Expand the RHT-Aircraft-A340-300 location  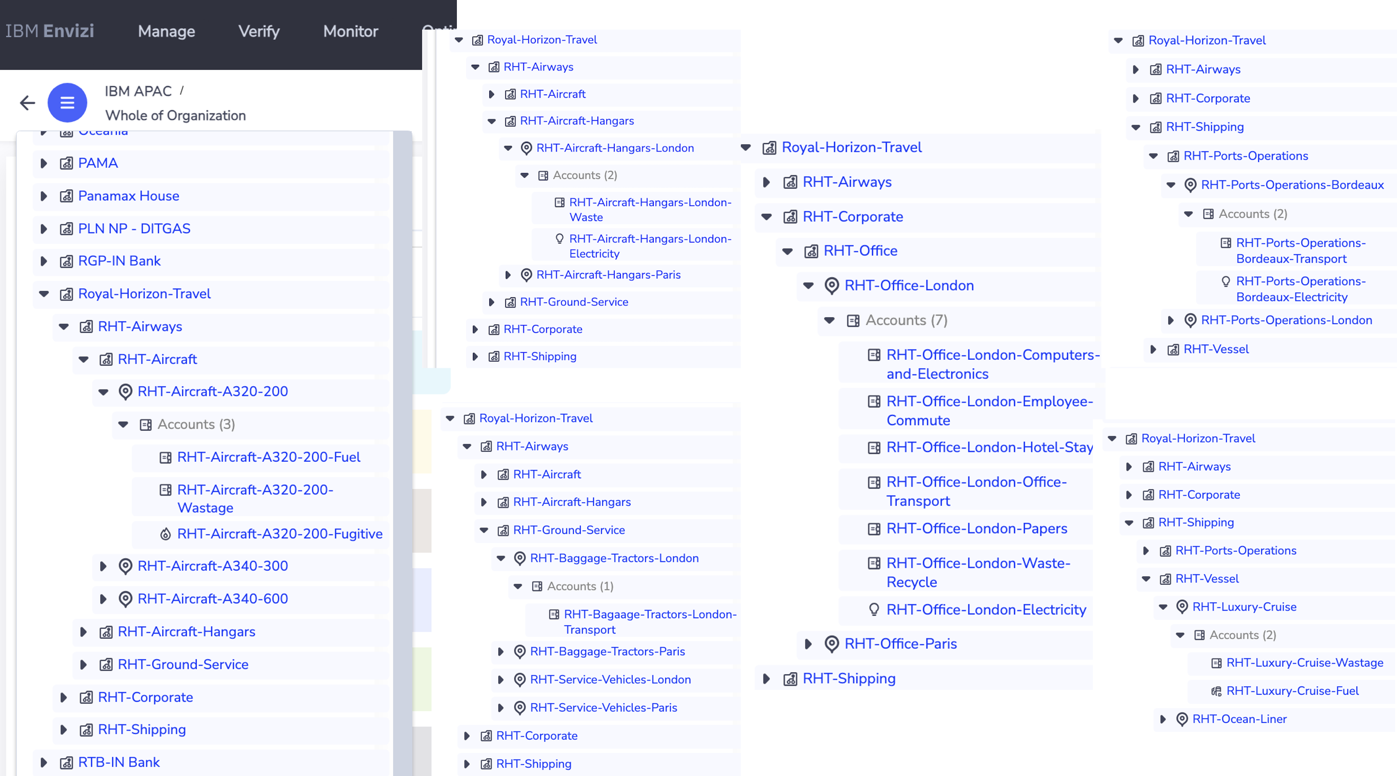point(103,566)
